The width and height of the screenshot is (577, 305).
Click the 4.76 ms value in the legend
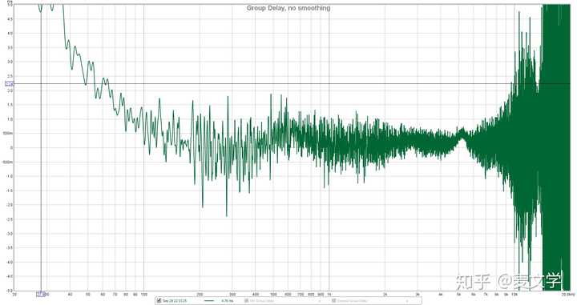(228, 300)
